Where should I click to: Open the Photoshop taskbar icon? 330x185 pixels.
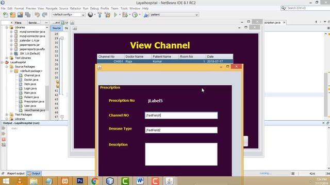coord(80,181)
